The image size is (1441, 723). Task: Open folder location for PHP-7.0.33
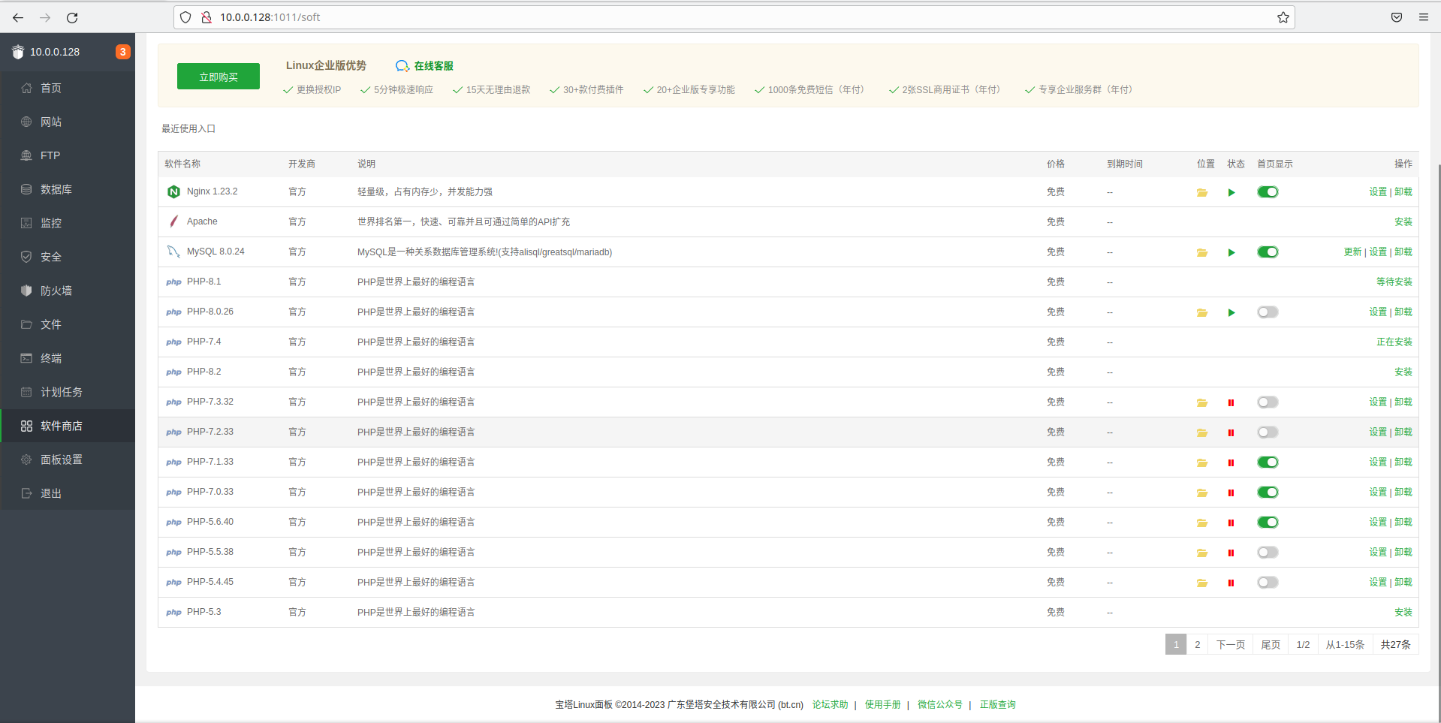[x=1201, y=493]
